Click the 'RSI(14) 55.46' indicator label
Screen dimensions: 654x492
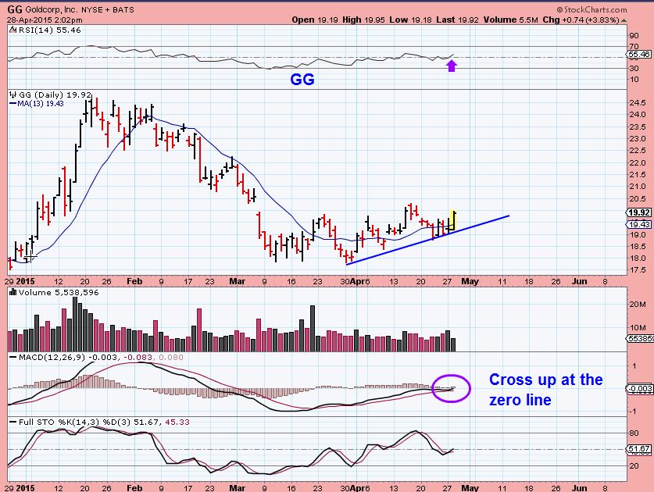pos(50,30)
